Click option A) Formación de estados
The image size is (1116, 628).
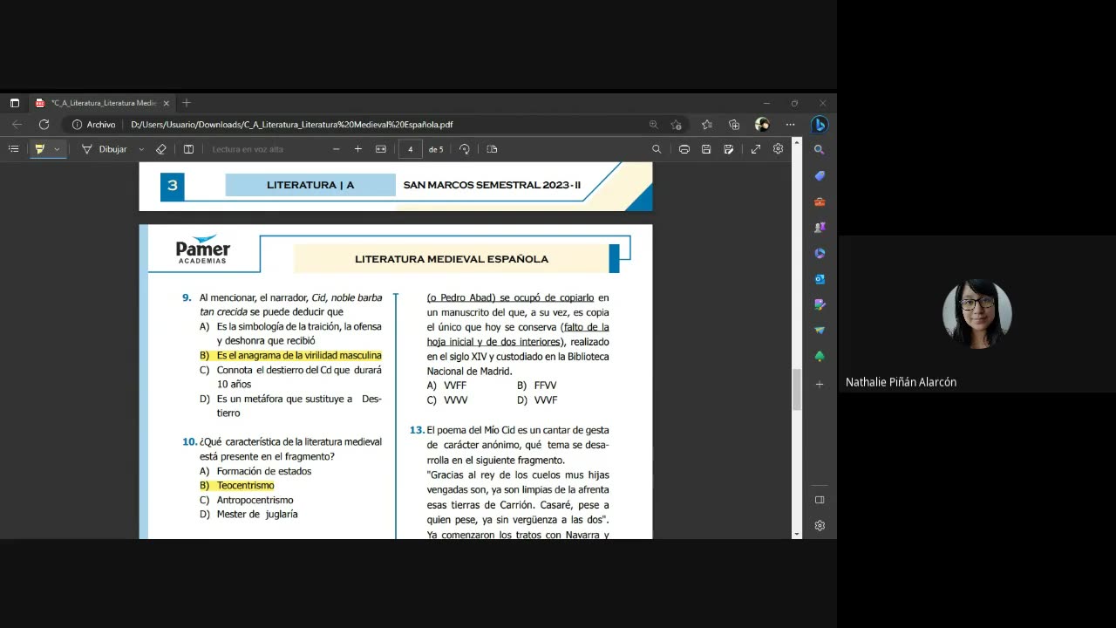coord(255,471)
